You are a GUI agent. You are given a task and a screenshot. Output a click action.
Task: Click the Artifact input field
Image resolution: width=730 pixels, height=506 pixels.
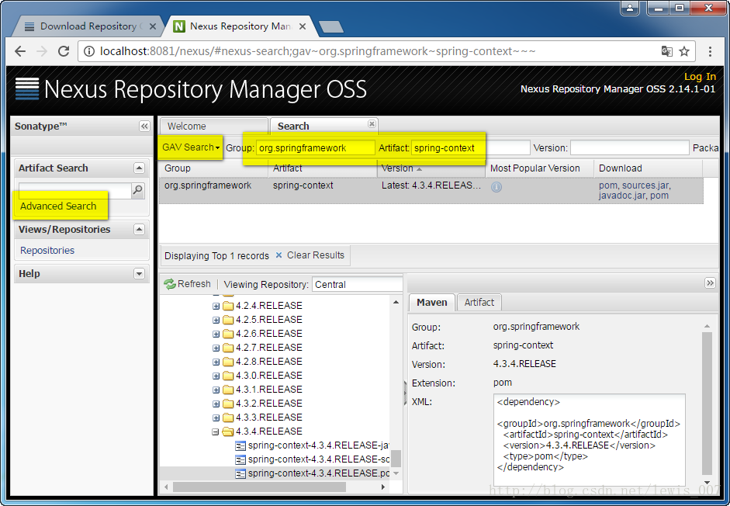(470, 148)
